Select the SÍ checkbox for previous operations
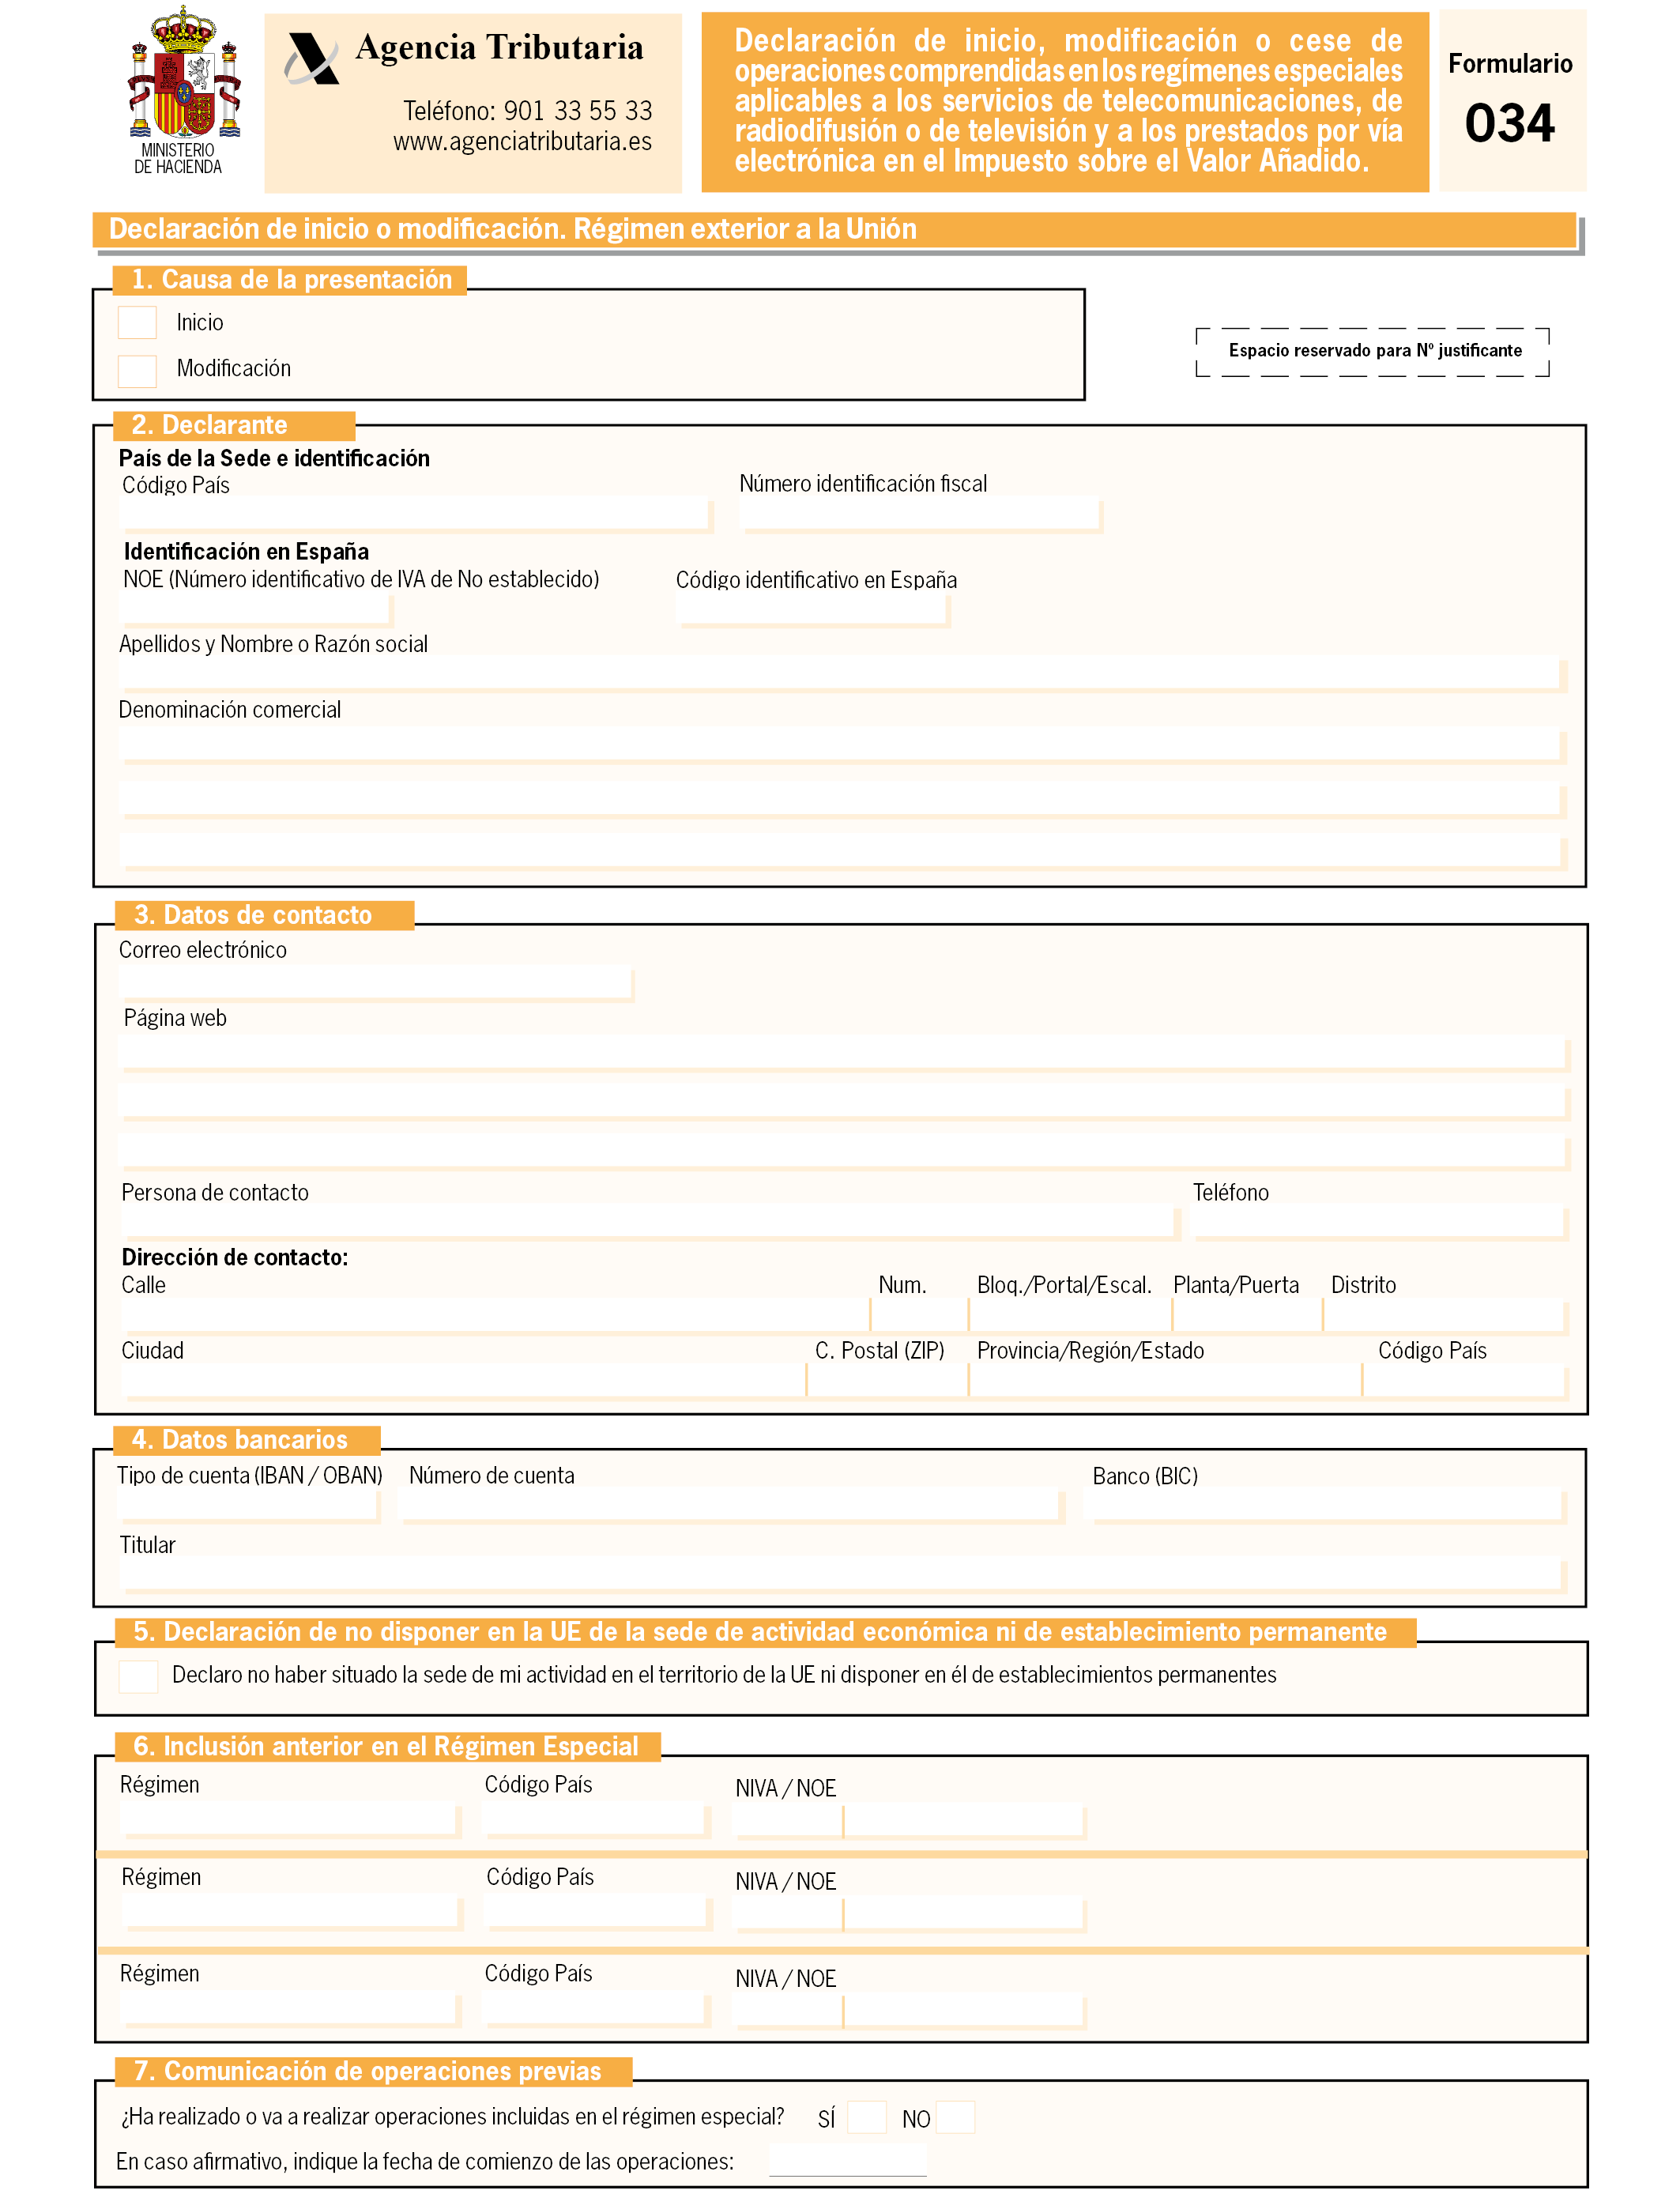 click(866, 2117)
